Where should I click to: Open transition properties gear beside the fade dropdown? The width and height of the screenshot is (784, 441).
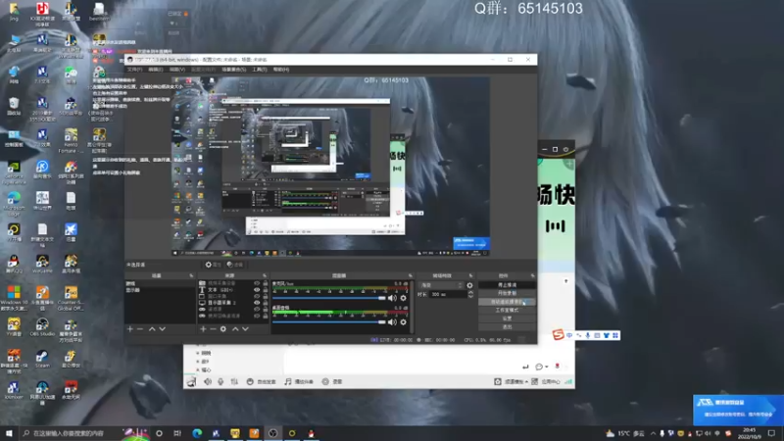click(x=469, y=285)
